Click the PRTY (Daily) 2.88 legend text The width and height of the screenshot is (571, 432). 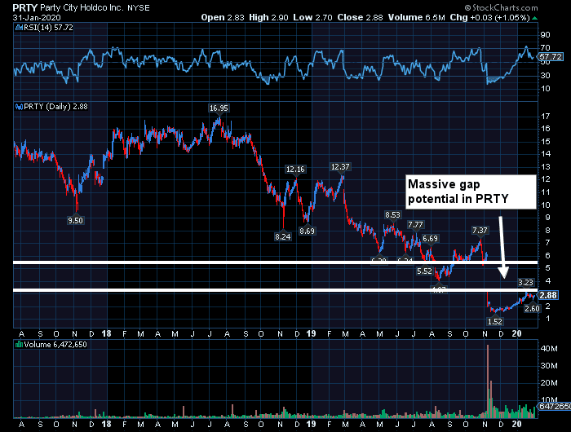55,107
